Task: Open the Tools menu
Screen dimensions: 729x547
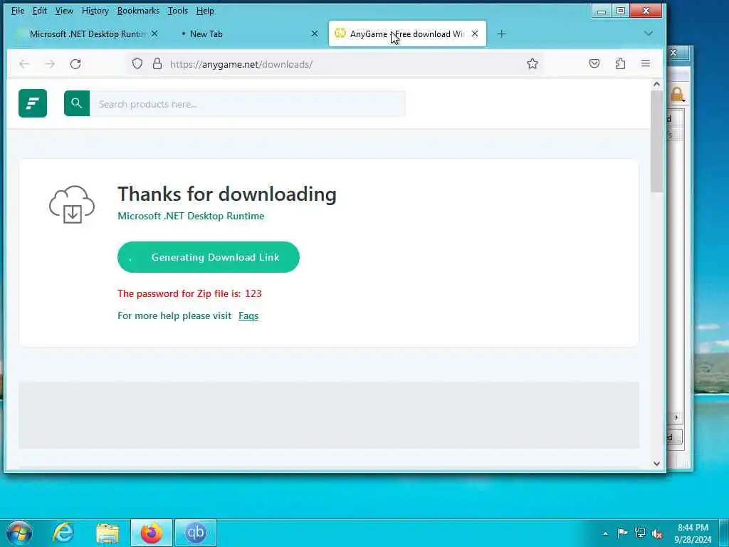Action: click(177, 11)
